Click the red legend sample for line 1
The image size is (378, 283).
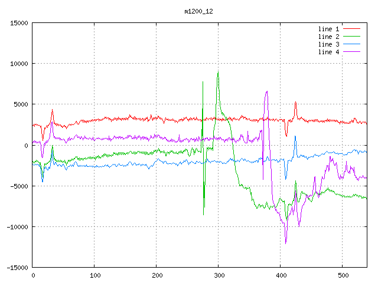352,29
